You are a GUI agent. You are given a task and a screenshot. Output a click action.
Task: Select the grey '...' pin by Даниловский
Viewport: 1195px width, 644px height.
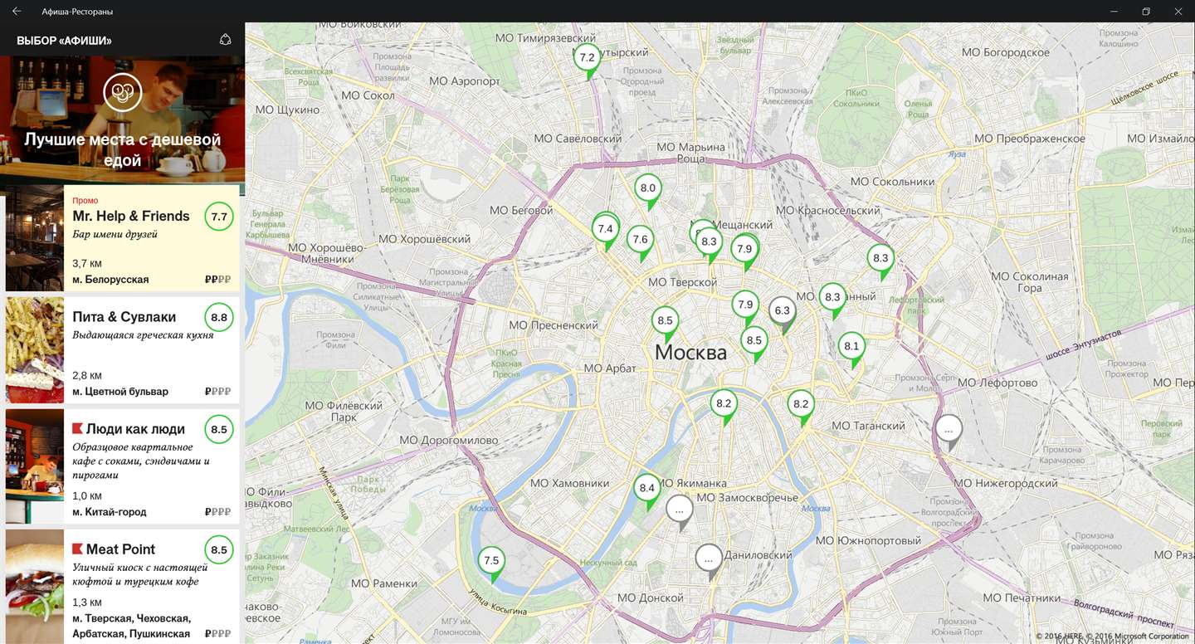pyautogui.click(x=709, y=562)
